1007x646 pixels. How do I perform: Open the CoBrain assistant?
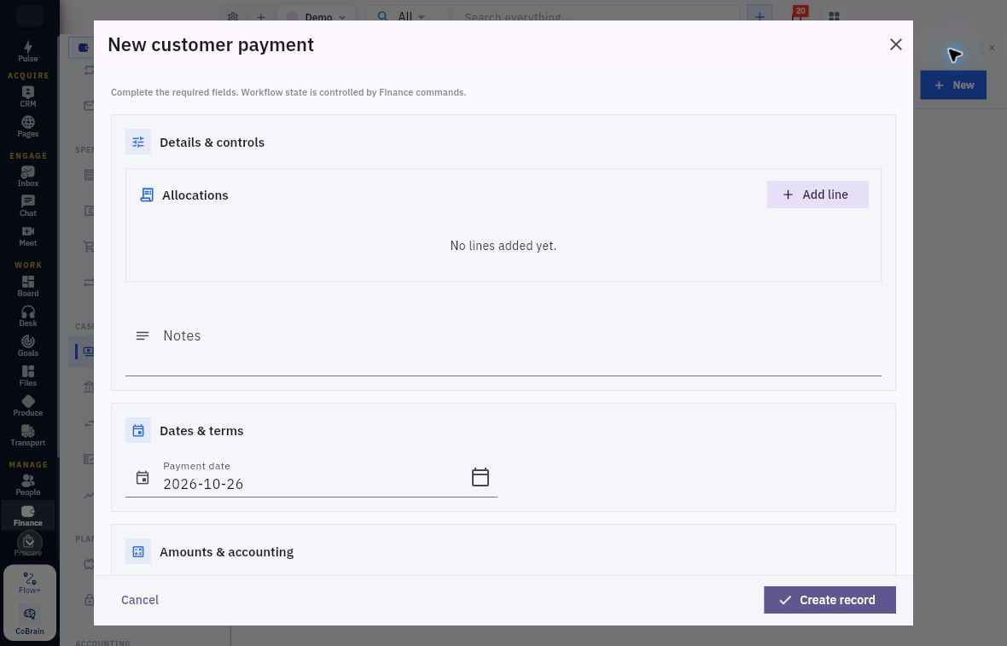(x=30, y=620)
